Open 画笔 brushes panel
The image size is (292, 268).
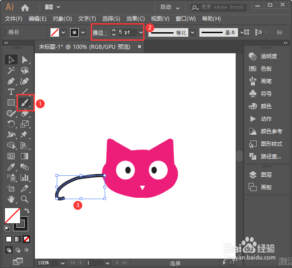pos(260,81)
